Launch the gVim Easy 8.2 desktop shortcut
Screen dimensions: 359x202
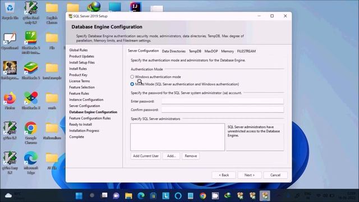10,163
